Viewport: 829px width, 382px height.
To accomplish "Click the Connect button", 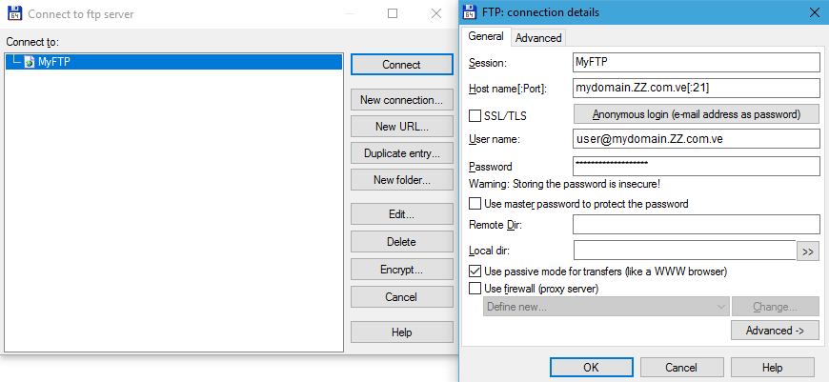I will (402, 65).
